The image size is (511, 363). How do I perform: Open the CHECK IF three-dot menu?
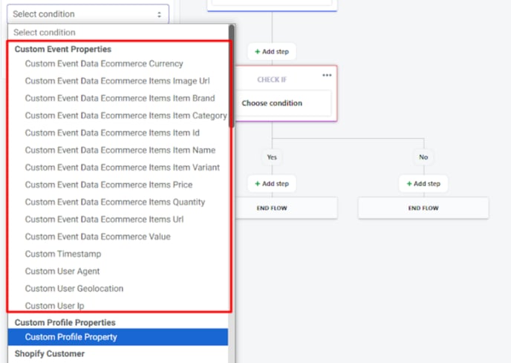point(327,75)
